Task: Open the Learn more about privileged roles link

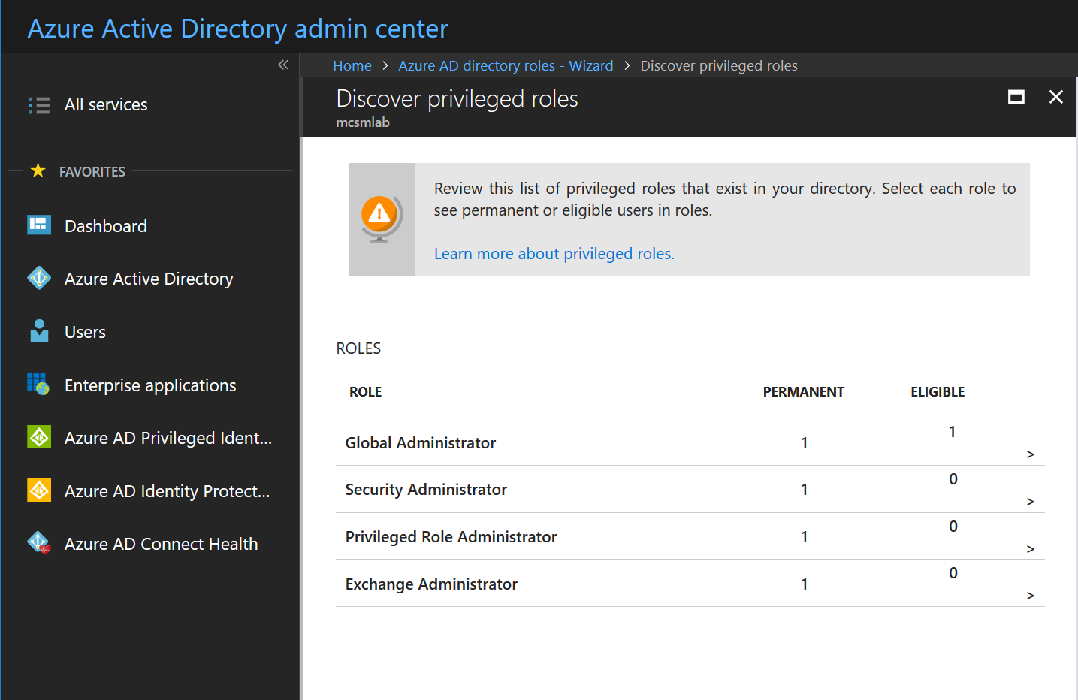Action: click(x=554, y=254)
